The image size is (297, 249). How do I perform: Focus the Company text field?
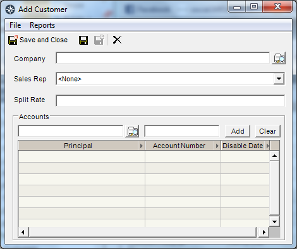click(162, 58)
